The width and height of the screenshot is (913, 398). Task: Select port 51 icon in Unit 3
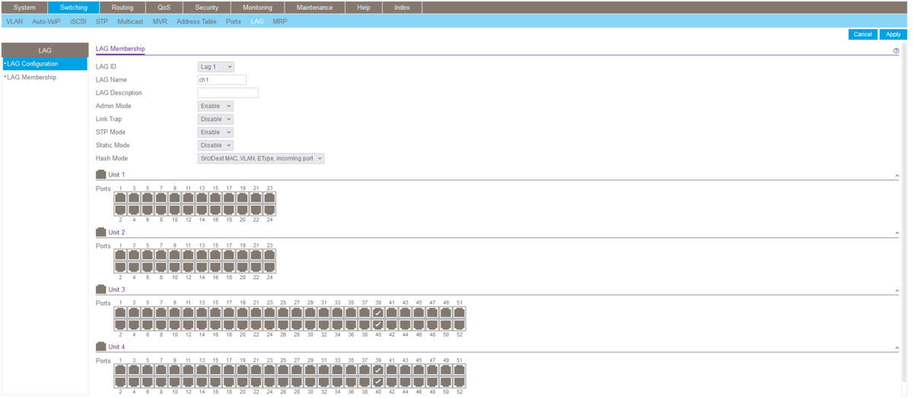point(459,313)
